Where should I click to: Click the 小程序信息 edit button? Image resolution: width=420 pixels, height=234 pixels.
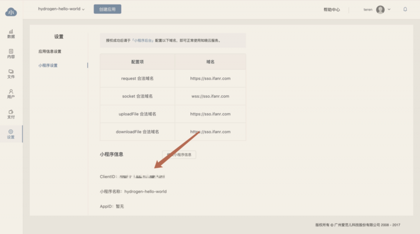tap(179, 155)
